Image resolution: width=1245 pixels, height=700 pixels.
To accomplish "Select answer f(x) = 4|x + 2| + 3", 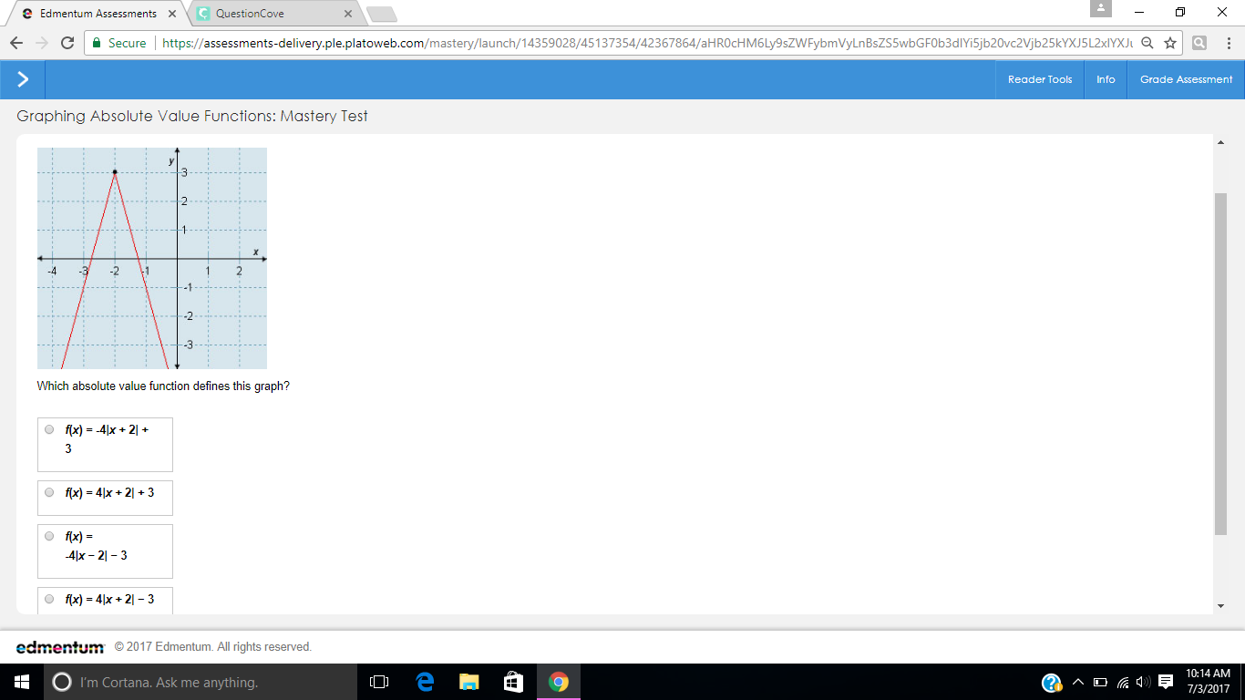I will coord(49,492).
